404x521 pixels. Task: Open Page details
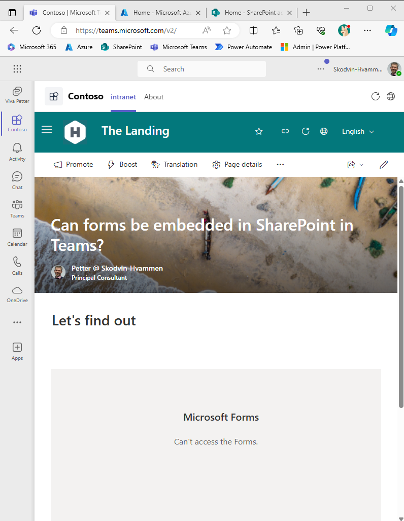(237, 165)
